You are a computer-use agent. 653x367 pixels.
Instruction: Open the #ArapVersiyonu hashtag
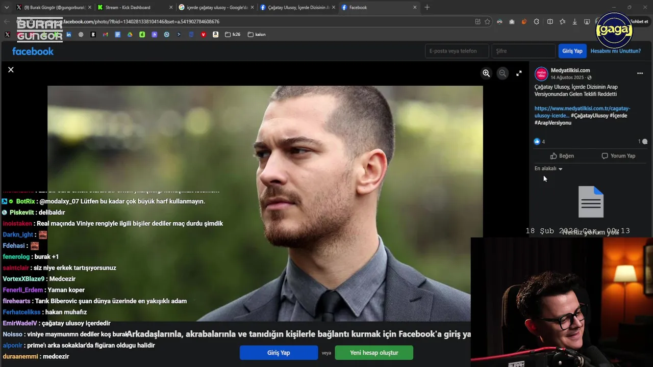coord(553,123)
